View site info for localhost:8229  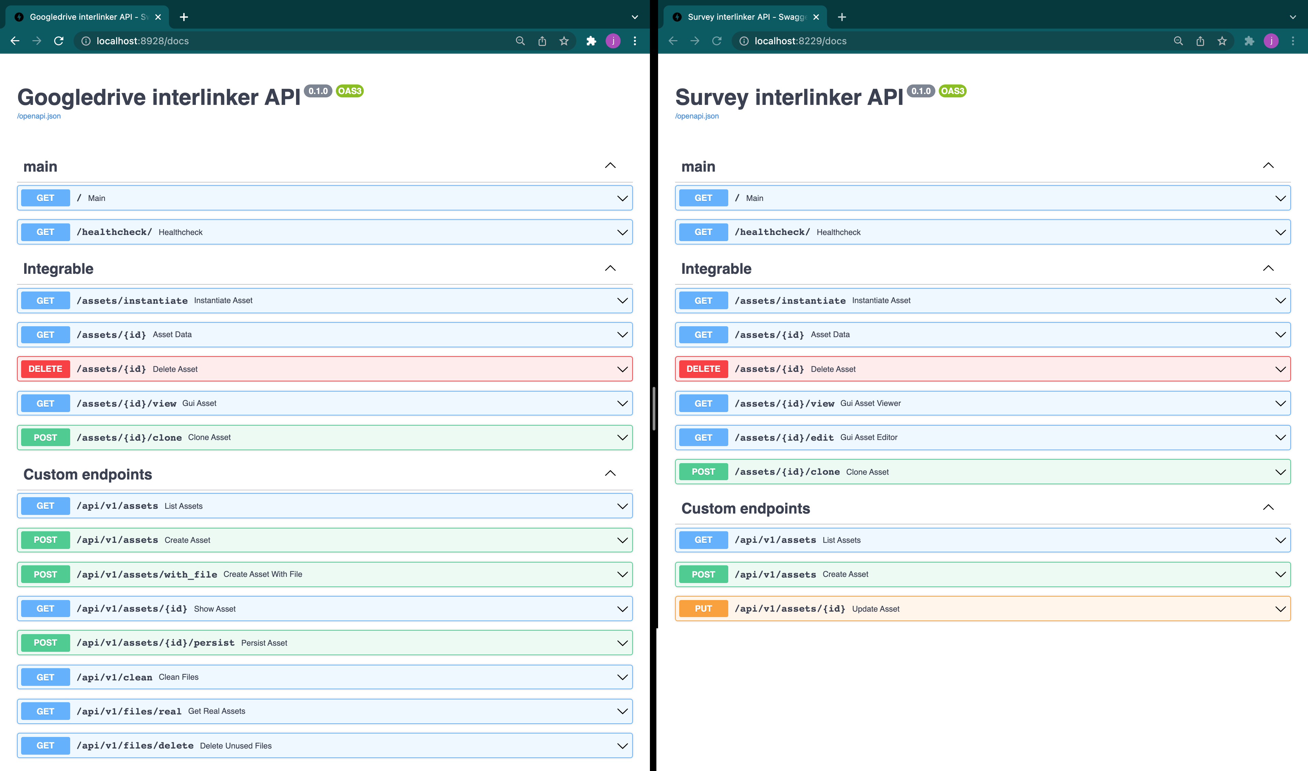click(x=744, y=41)
